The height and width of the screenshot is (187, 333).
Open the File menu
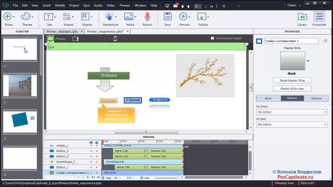15,6
